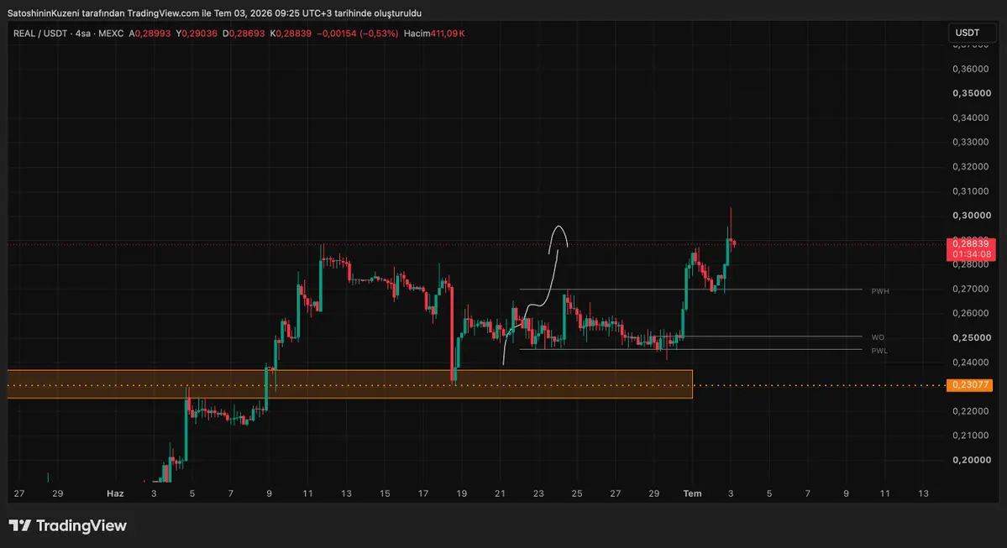Click the Haz month label on time axis

[x=115, y=493]
